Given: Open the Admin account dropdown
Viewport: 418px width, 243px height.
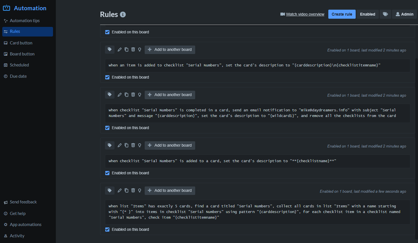Looking at the screenshot, I should (x=404, y=14).
